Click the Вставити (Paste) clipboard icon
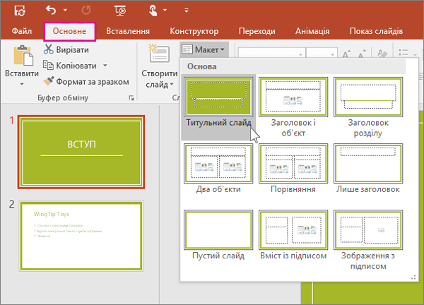The height and width of the screenshot is (305, 424). pos(21,55)
